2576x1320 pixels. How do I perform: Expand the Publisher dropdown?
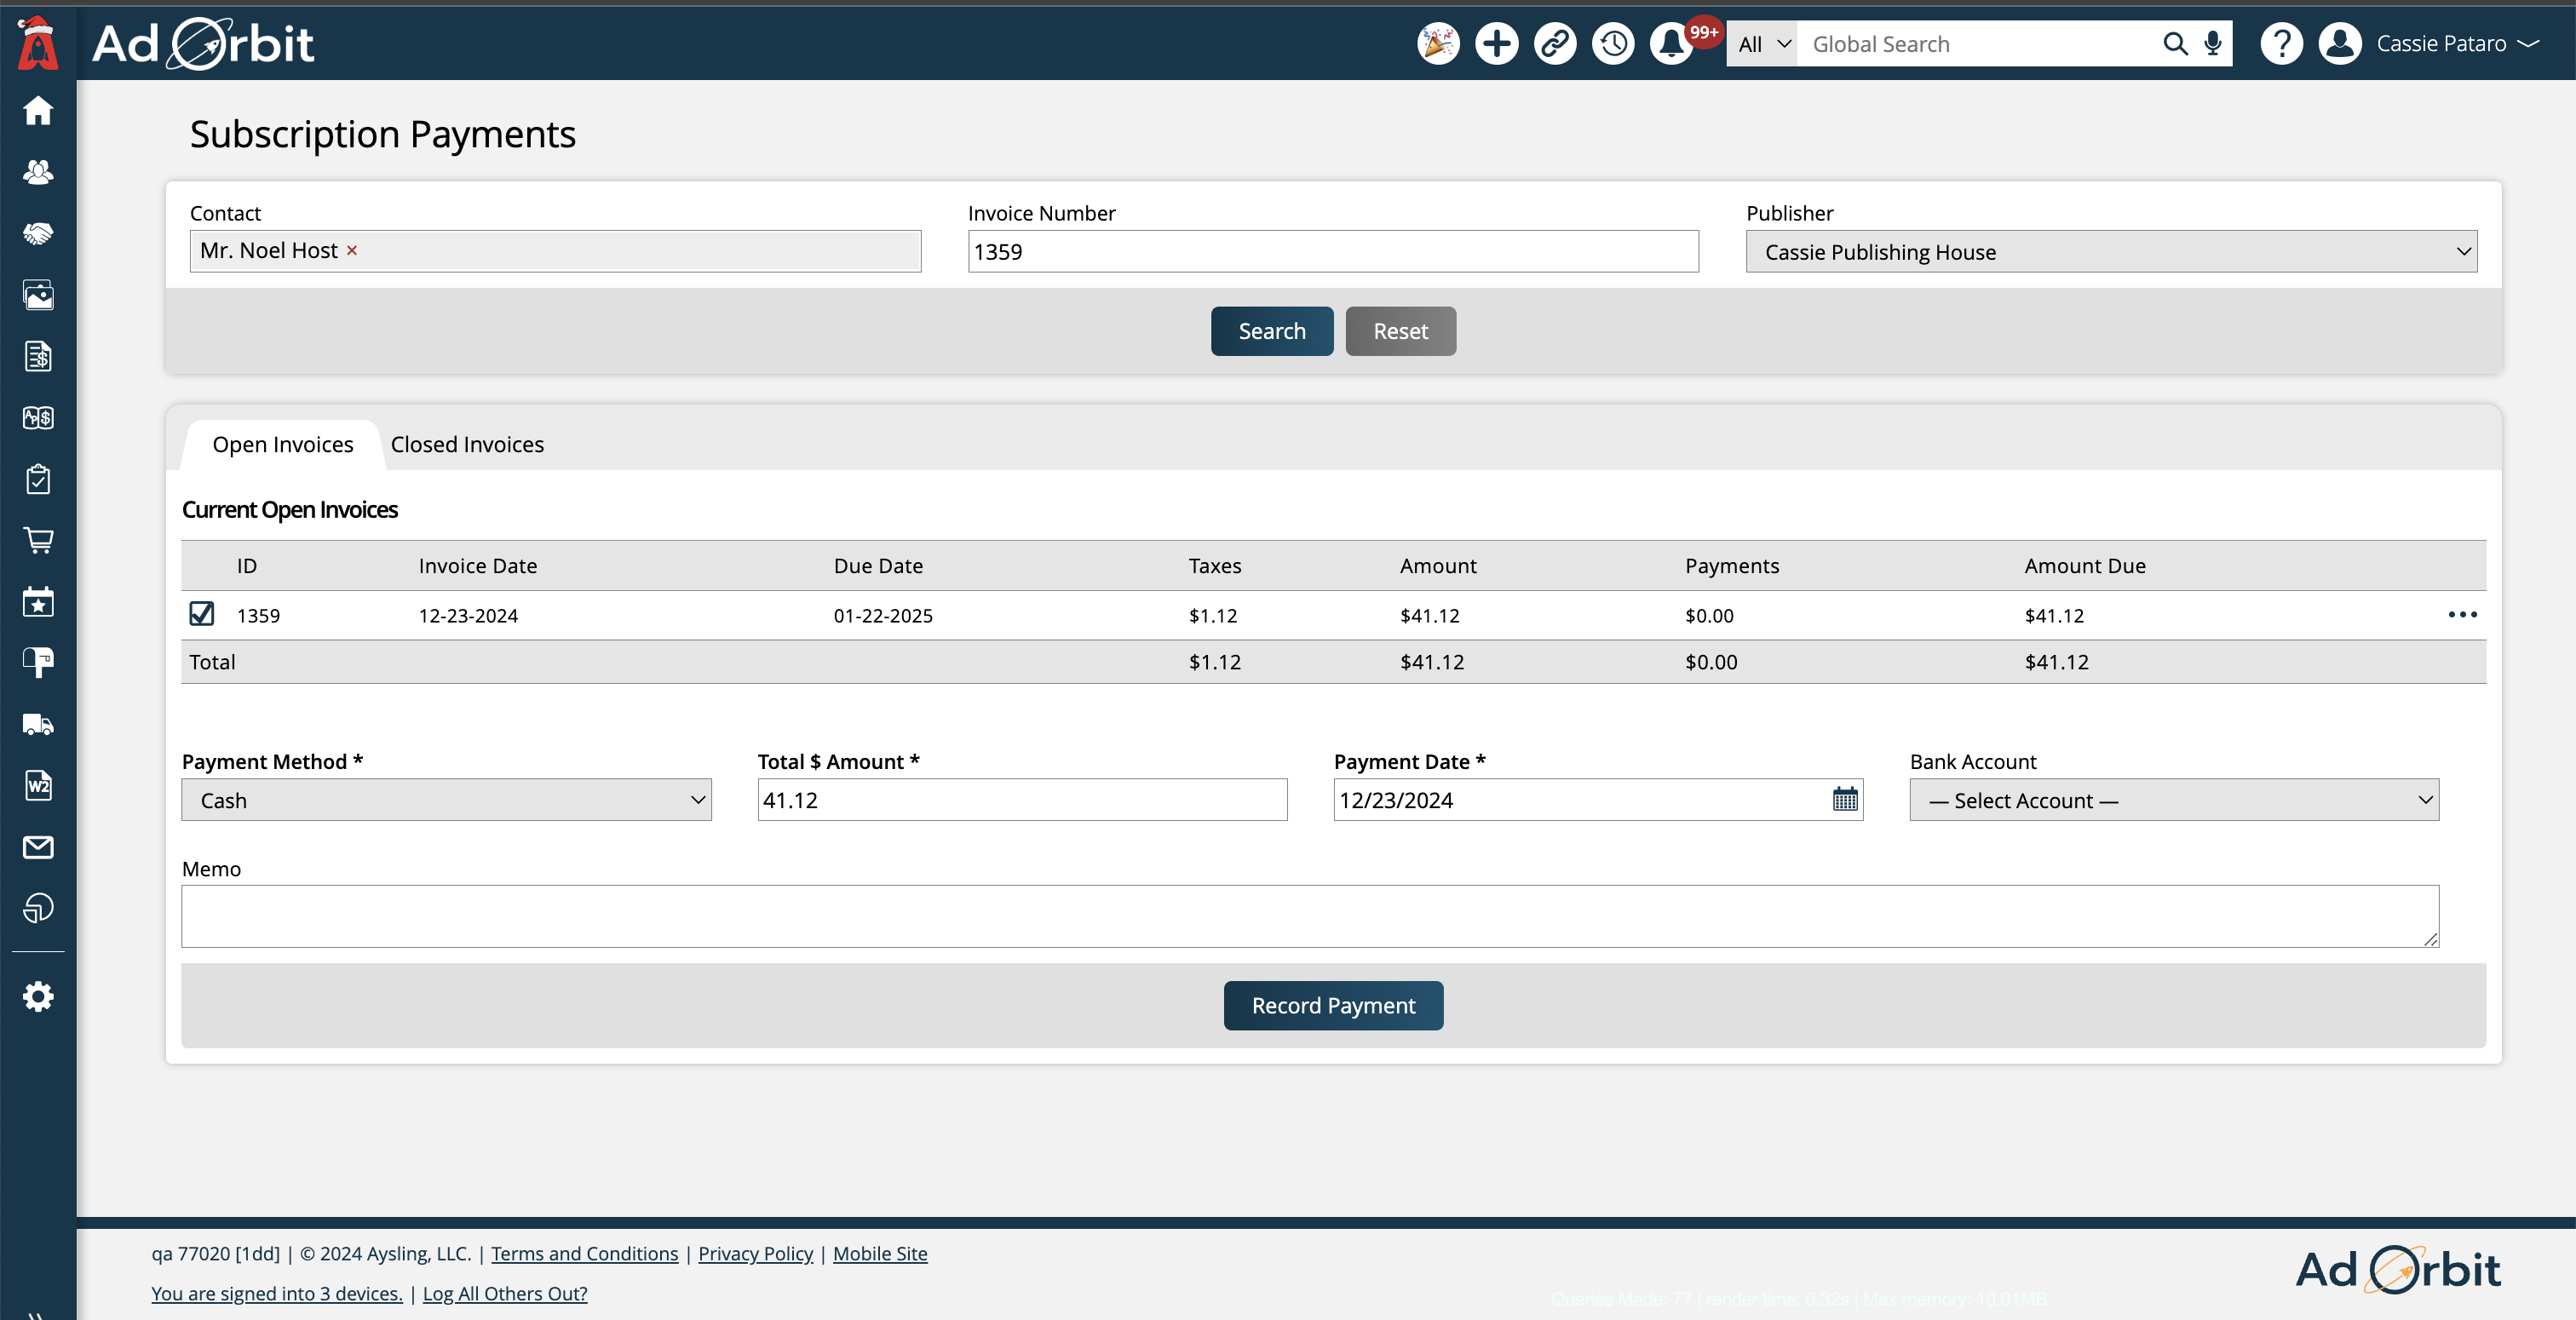coord(2110,252)
